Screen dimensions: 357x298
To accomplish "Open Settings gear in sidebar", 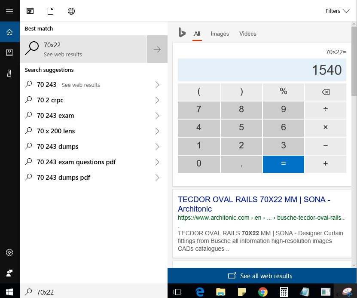I will tap(9, 252).
